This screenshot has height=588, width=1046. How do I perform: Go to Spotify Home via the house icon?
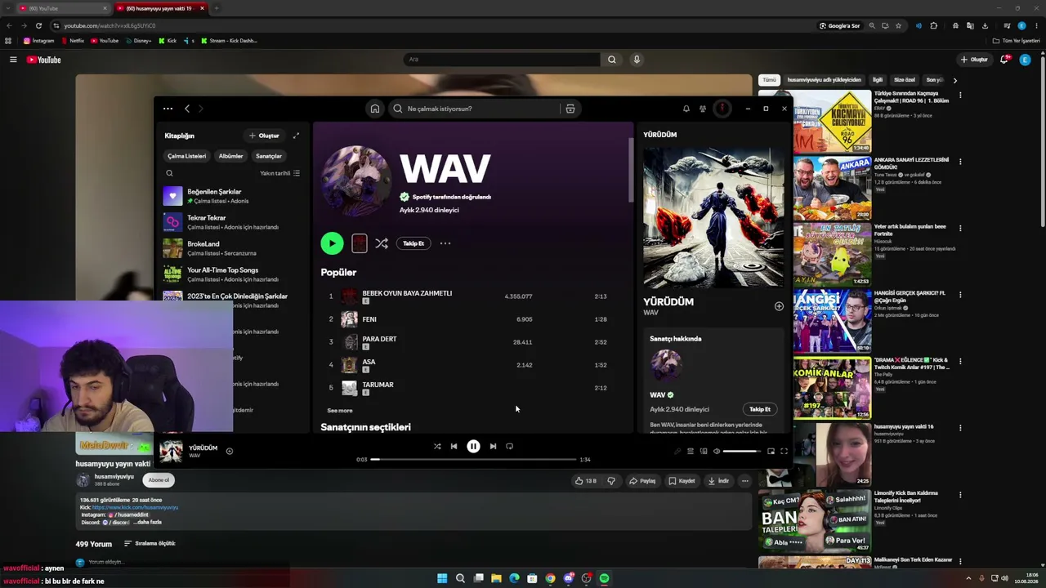point(374,109)
